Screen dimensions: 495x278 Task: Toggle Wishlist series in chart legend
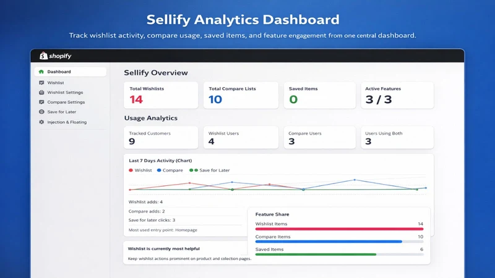(x=140, y=171)
